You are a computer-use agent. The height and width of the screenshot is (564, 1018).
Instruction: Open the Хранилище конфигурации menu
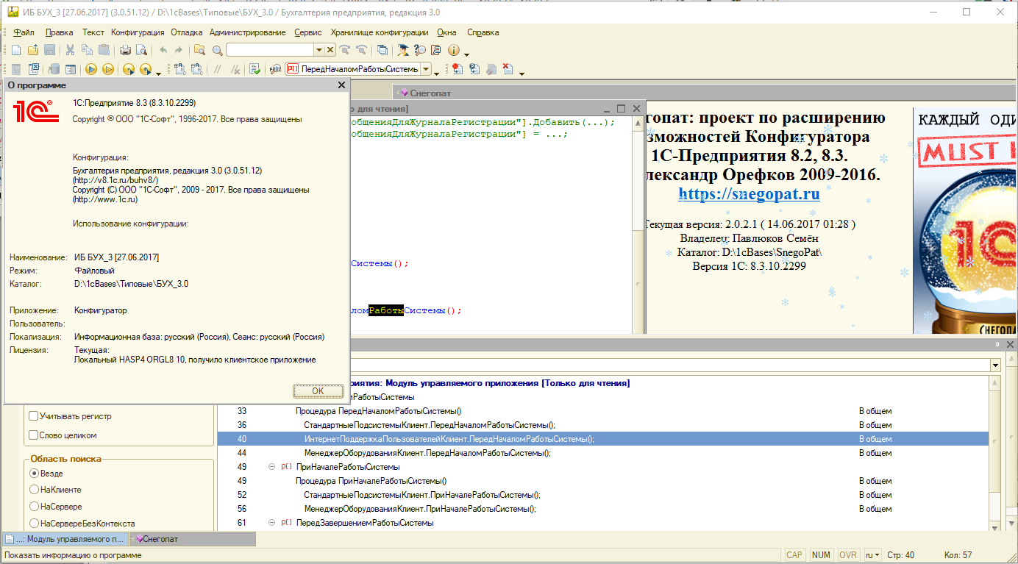tap(380, 32)
